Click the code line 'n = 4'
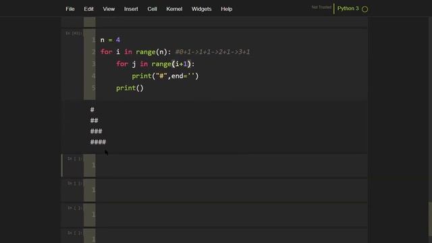The width and height of the screenshot is (432, 243). click(x=110, y=40)
